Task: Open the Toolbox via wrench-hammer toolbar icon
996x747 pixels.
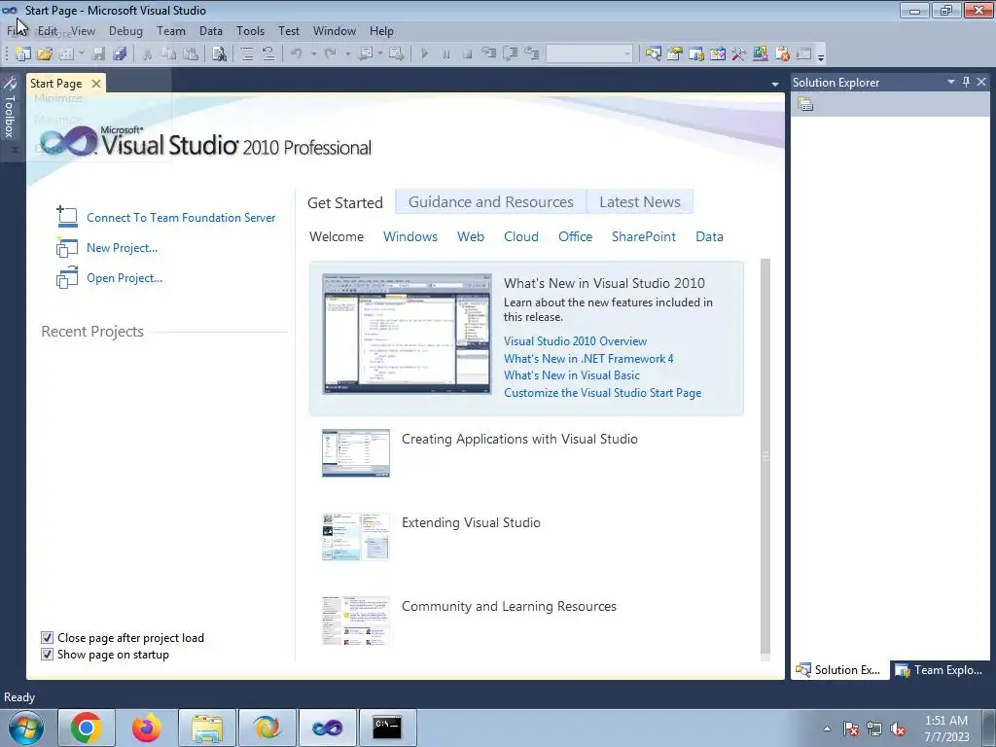Action: point(739,54)
